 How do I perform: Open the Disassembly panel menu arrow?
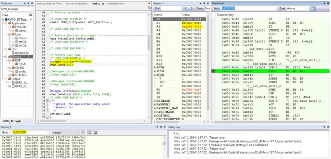[x=325, y=4]
